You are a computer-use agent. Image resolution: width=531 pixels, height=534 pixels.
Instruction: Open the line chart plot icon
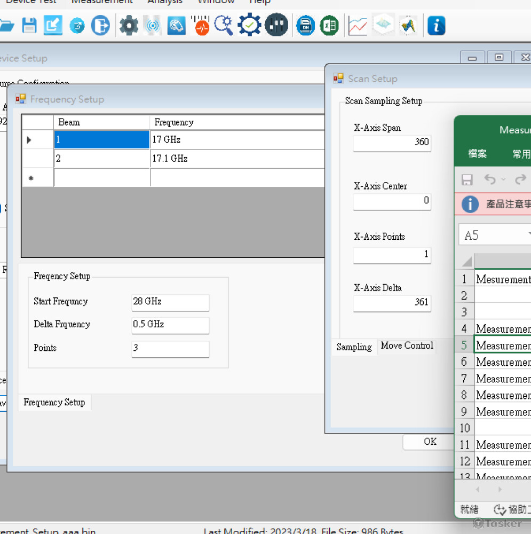coord(358,25)
